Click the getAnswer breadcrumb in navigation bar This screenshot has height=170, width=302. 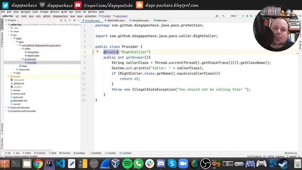120,16
